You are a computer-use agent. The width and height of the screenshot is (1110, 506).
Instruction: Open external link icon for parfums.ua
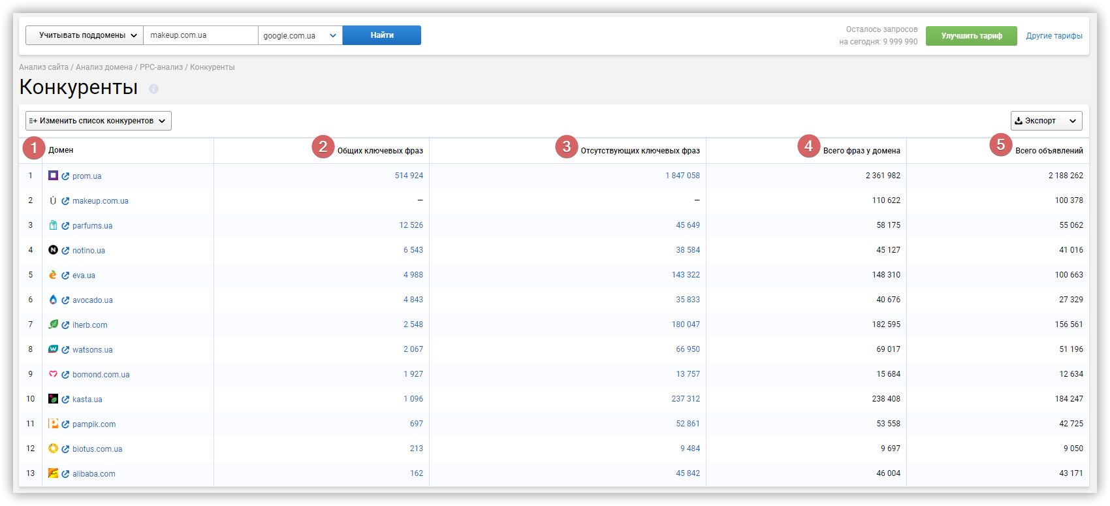(65, 226)
